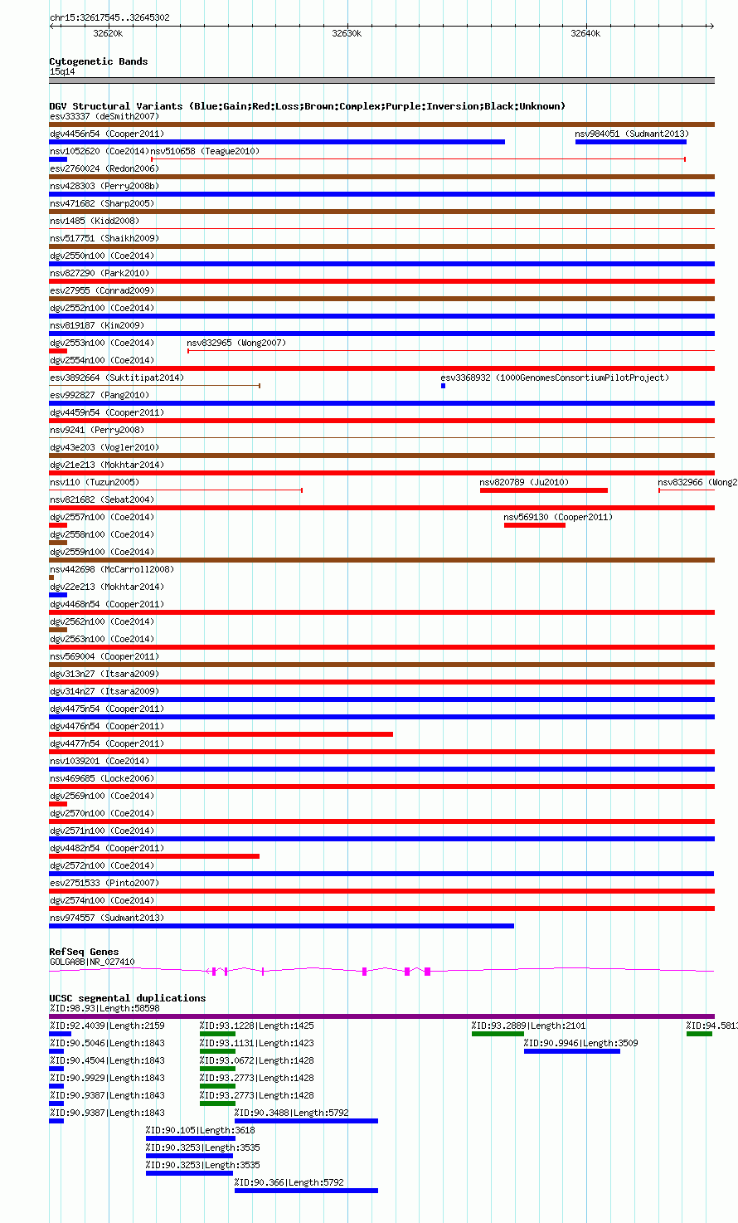
Task: Click nsv442698 (McCarroll2008) label
Action: point(112,569)
